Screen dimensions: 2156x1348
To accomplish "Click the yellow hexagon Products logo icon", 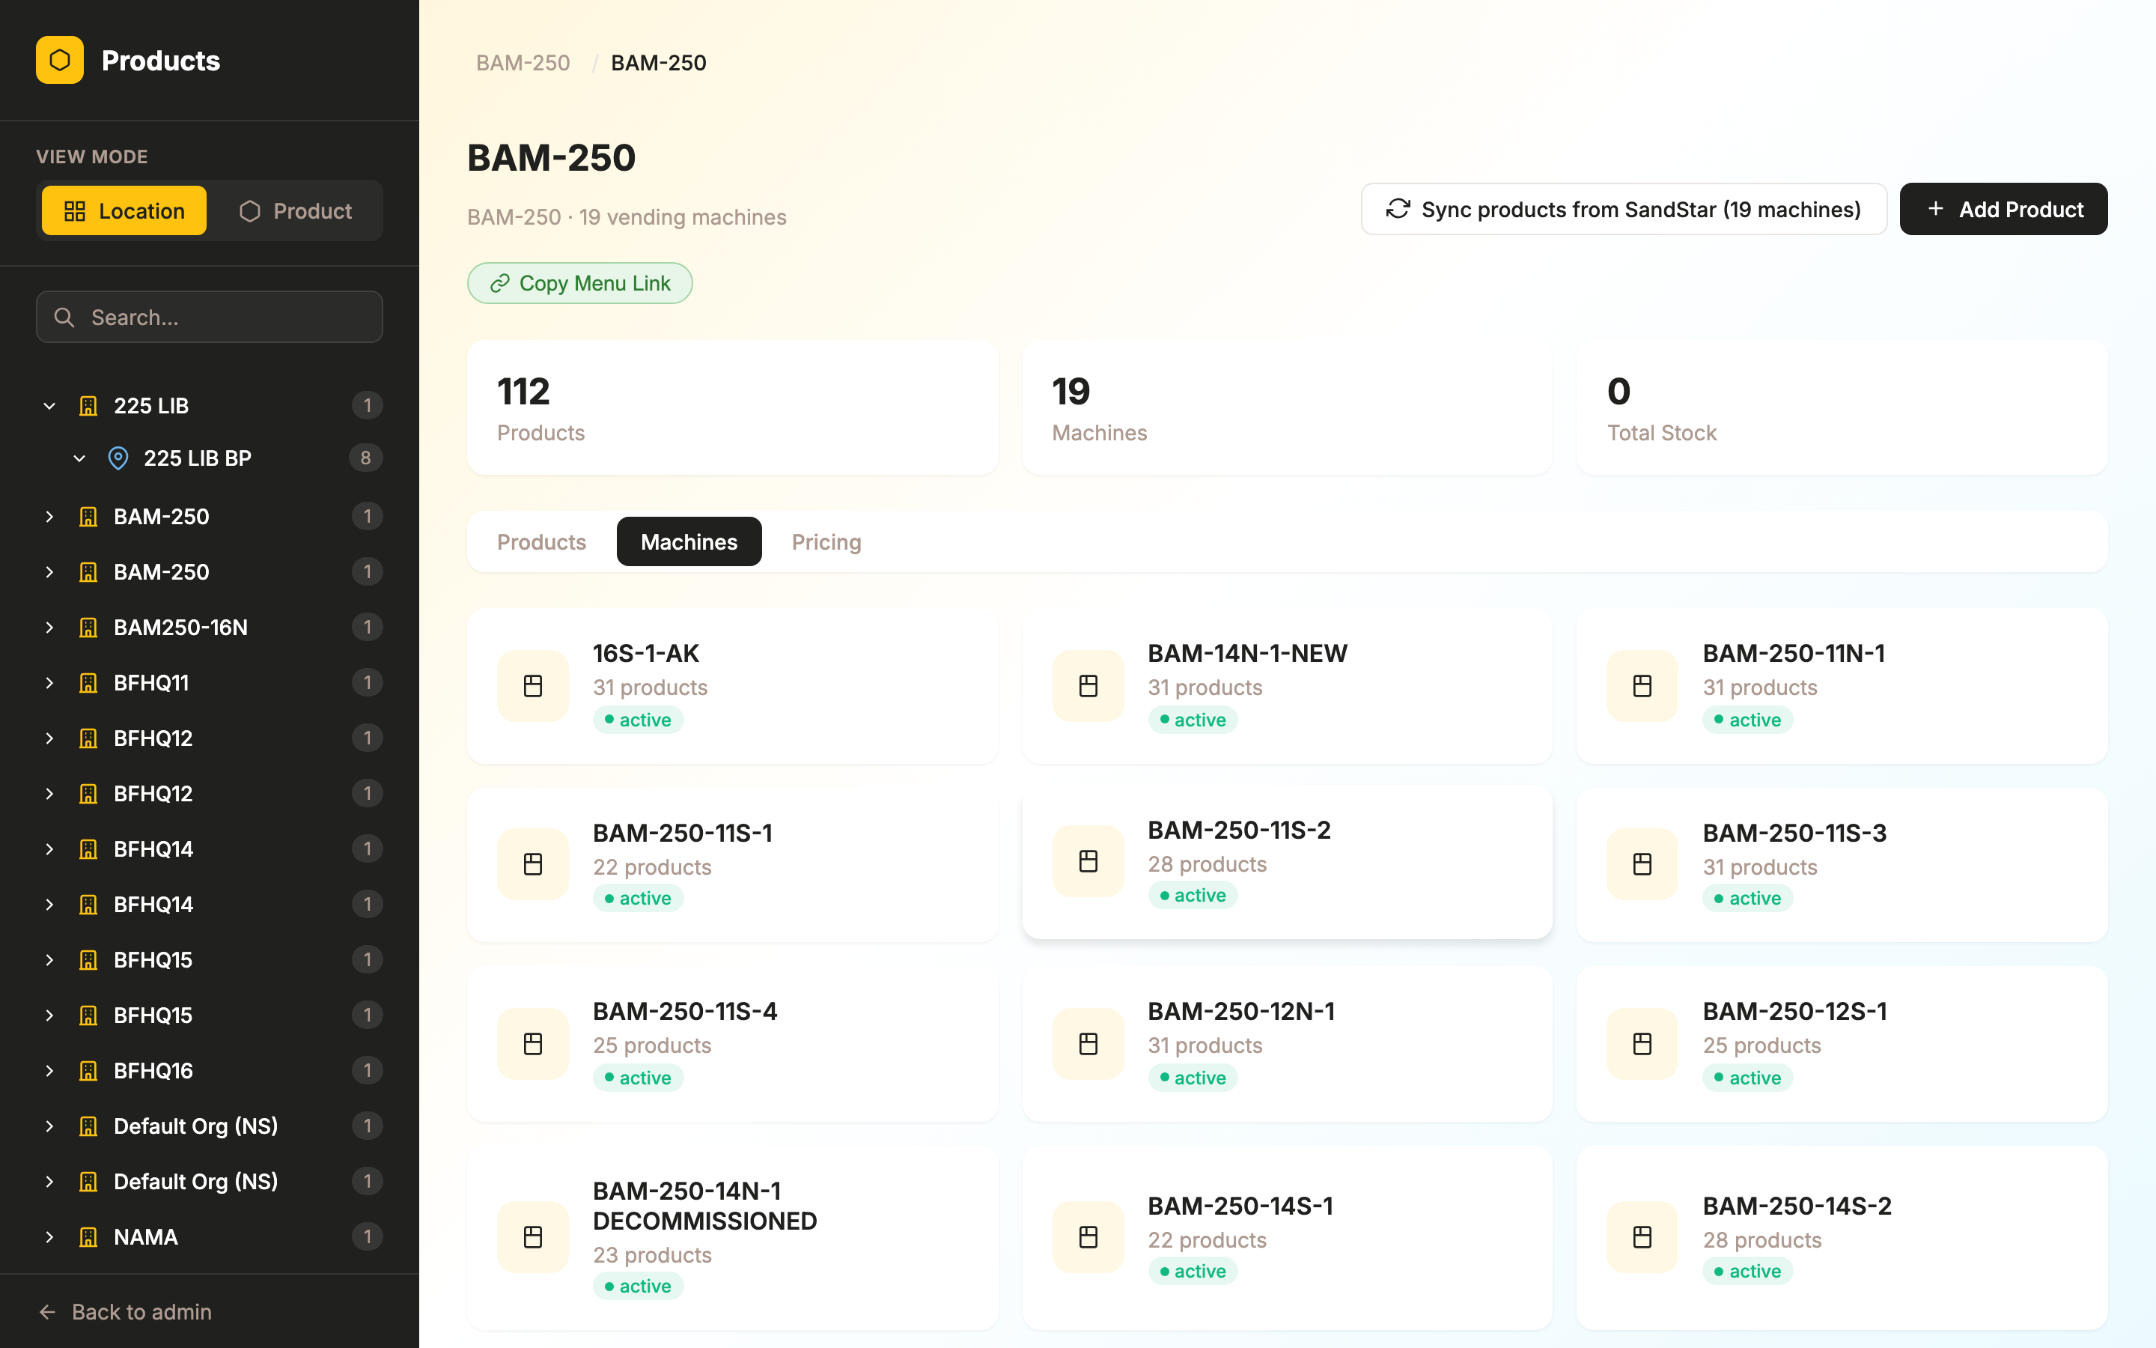I will [x=60, y=60].
